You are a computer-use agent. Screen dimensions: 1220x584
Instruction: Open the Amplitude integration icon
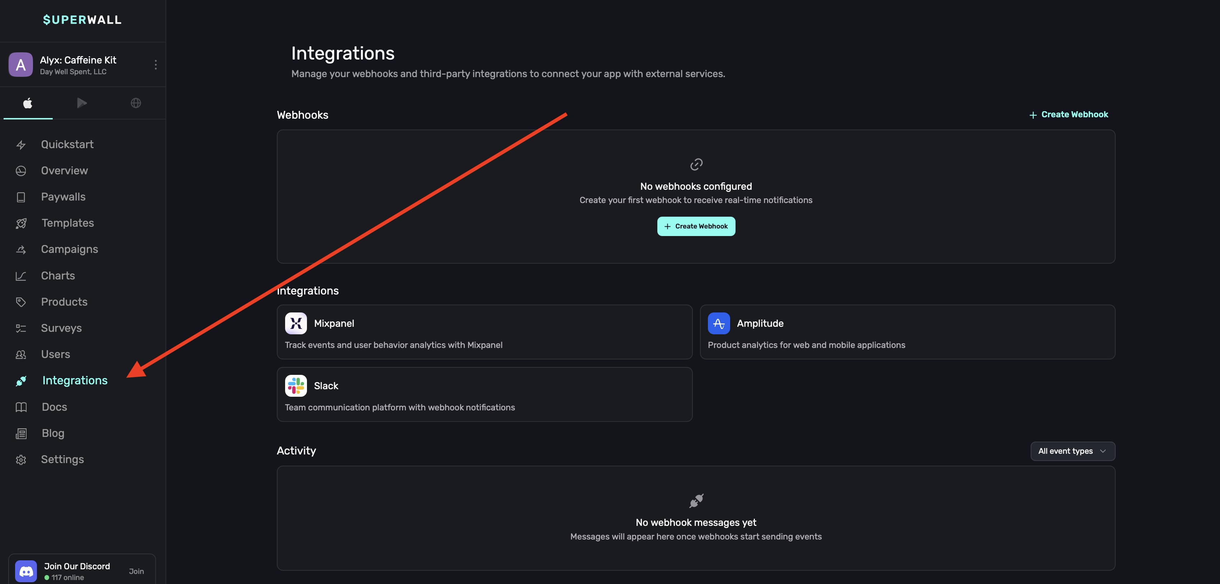718,324
